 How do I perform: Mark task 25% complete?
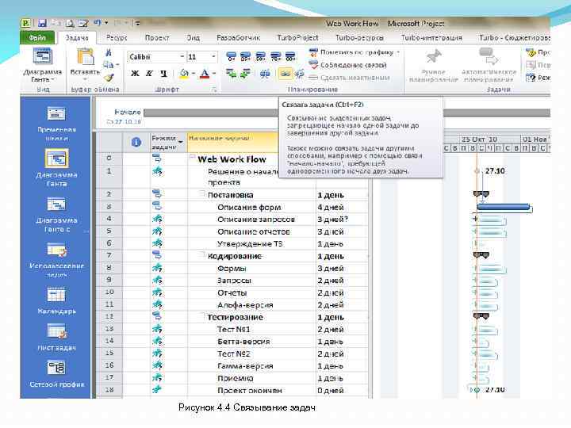[246, 56]
